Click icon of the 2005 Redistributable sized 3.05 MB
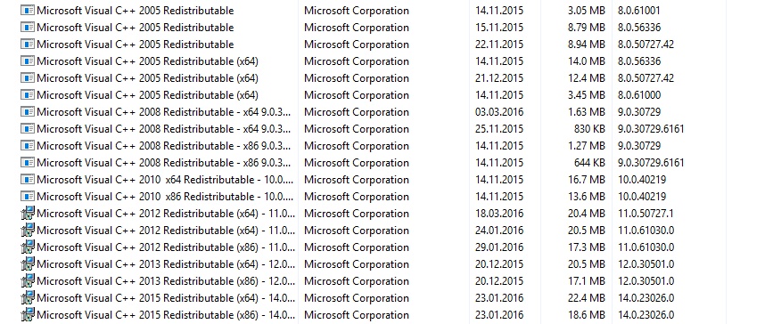This screenshot has height=324, width=773. [x=28, y=11]
